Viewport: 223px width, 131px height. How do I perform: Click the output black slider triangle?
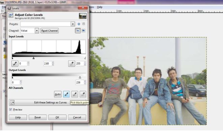[x=12, y=77]
